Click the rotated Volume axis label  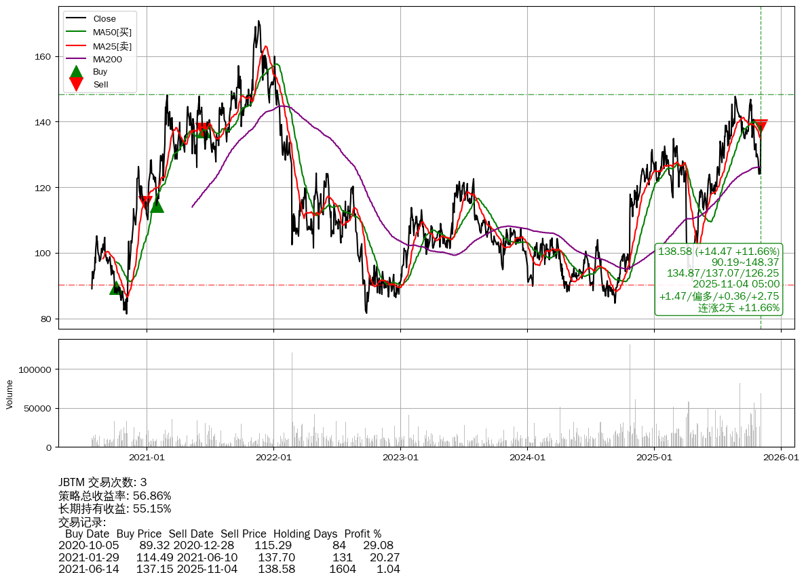9,394
